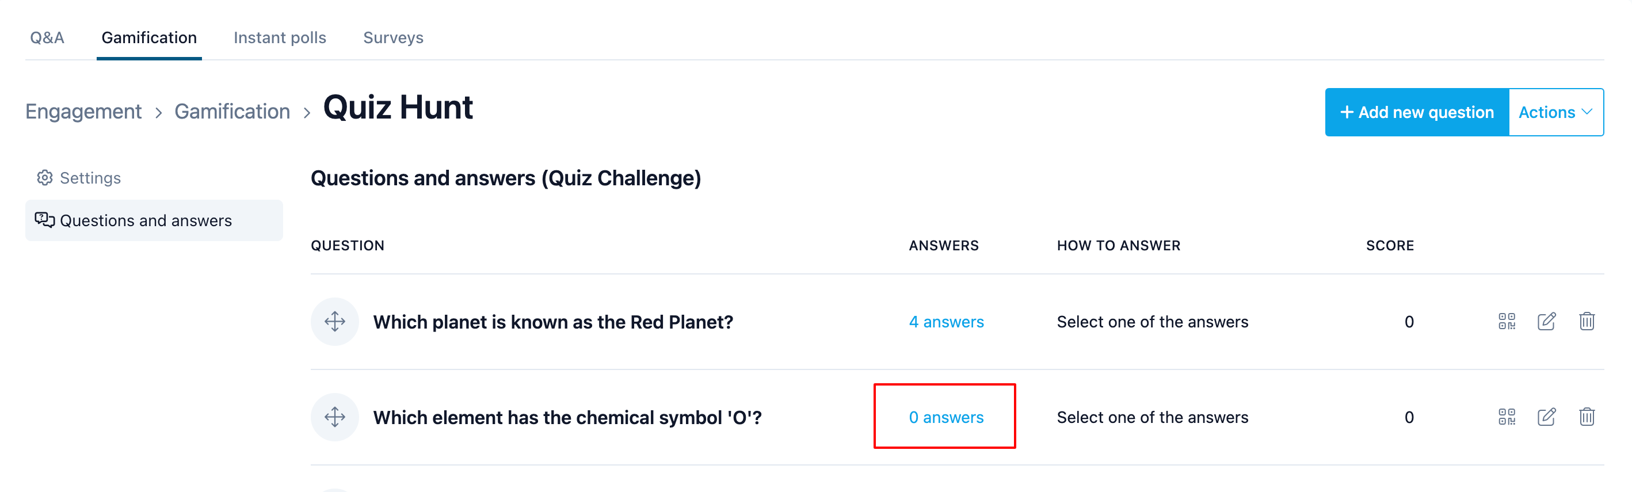Click QR code icon for chemical symbol question
The image size is (1632, 492).
pos(1507,417)
